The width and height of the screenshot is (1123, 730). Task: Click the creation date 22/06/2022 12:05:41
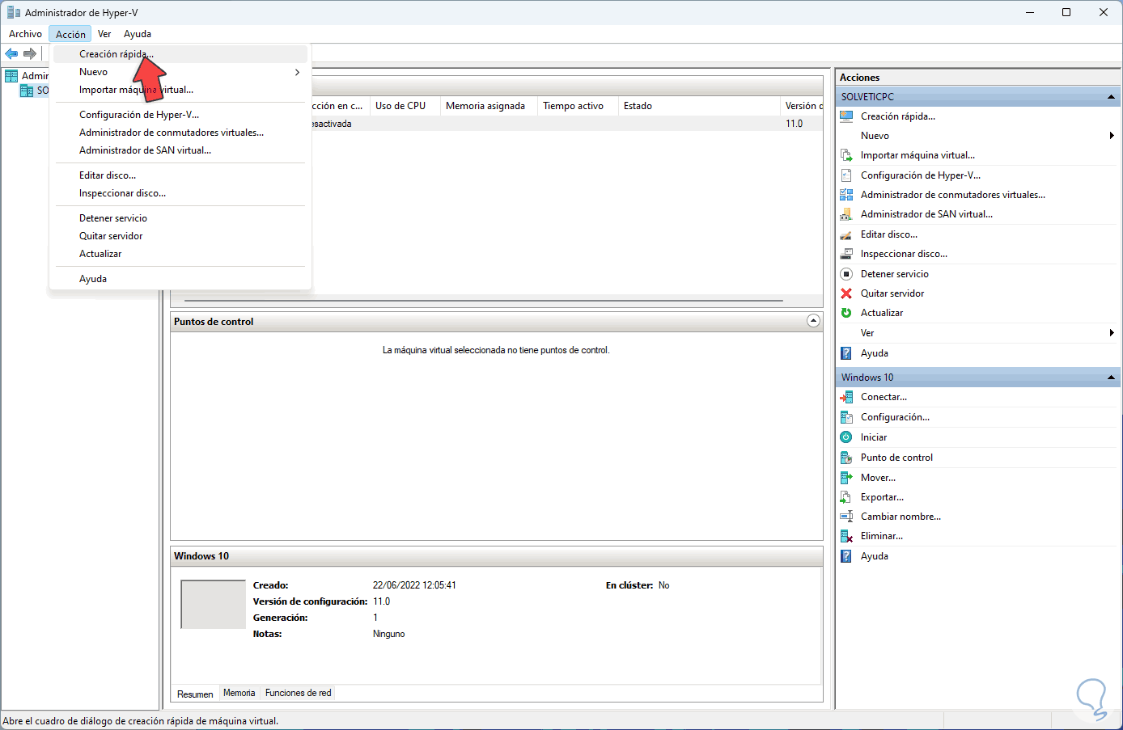coord(414,585)
